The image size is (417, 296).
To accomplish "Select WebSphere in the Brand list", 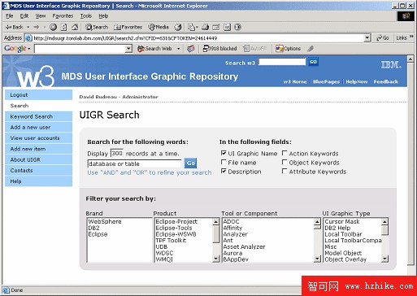I will 105,221.
